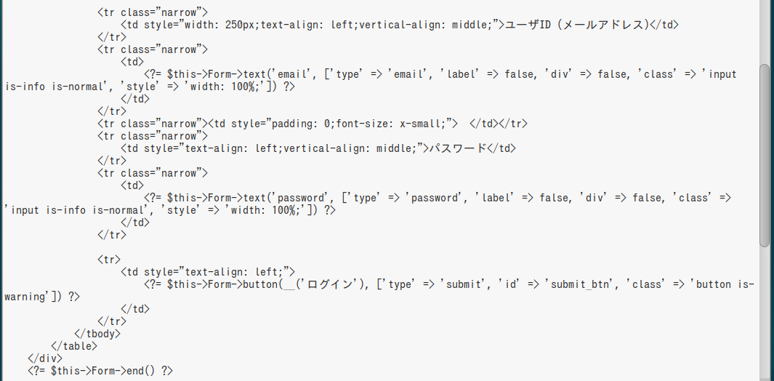Place cursor on the ログイン button string
The image size is (774, 381).
(330, 284)
